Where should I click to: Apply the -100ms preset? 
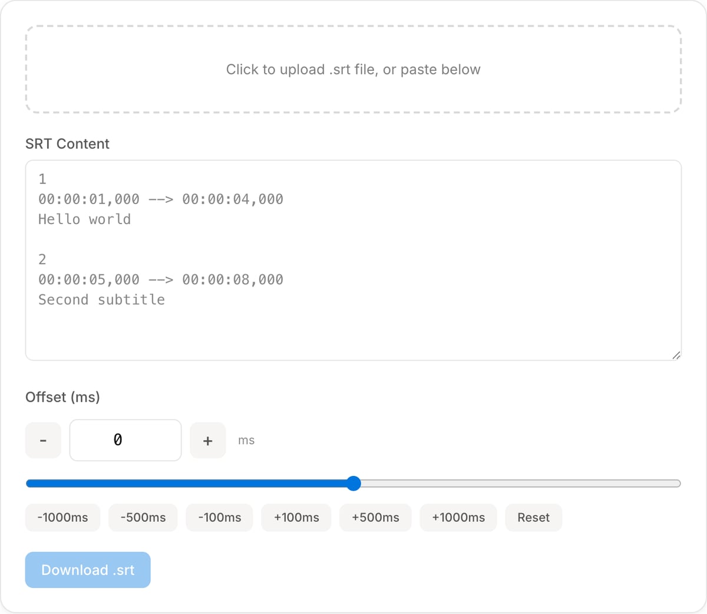tap(219, 517)
